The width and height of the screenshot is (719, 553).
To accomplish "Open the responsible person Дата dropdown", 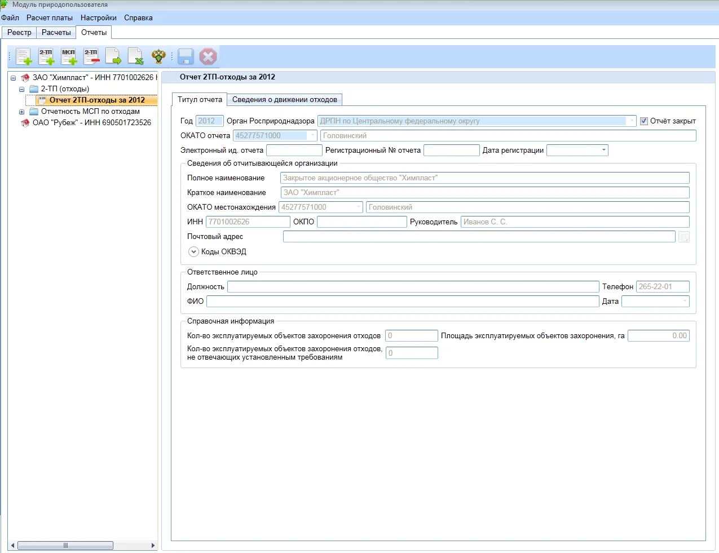I will (685, 302).
